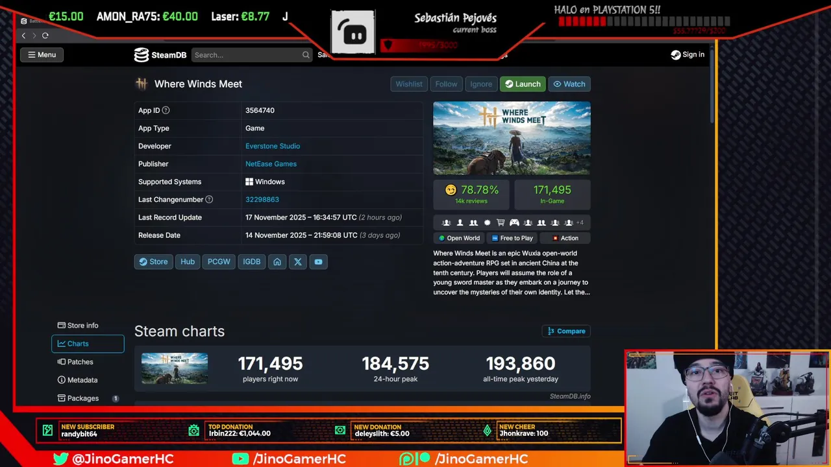
Task: Open the game's X (Twitter) profile
Action: tap(298, 261)
